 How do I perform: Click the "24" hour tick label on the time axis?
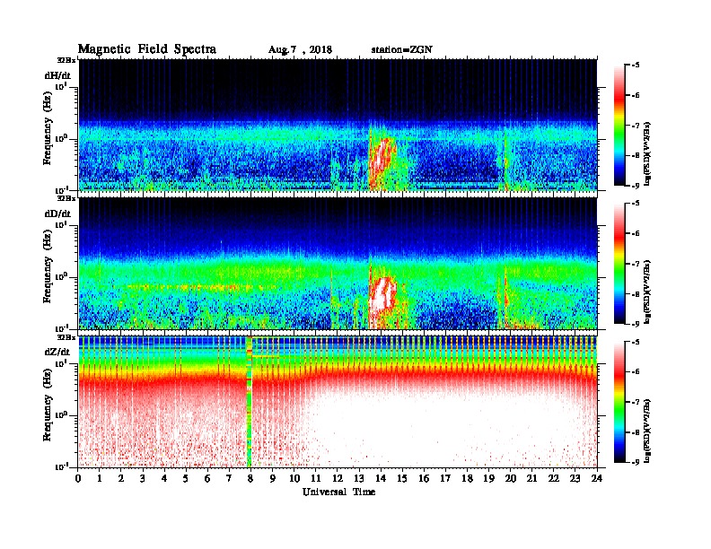point(597,479)
